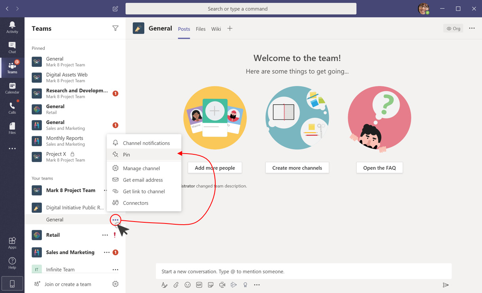This screenshot has height=293, width=482.
Task: Open the Teams list filter
Action: 115,28
